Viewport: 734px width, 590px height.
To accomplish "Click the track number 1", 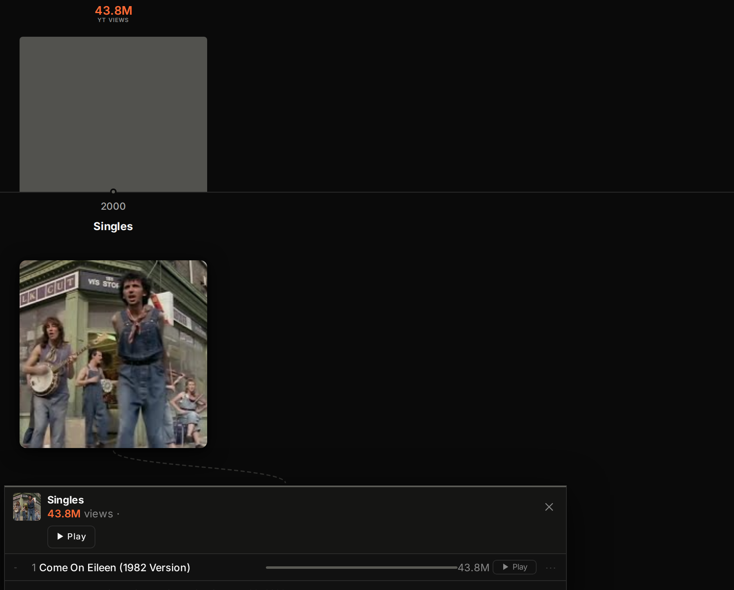I will pyautogui.click(x=34, y=568).
